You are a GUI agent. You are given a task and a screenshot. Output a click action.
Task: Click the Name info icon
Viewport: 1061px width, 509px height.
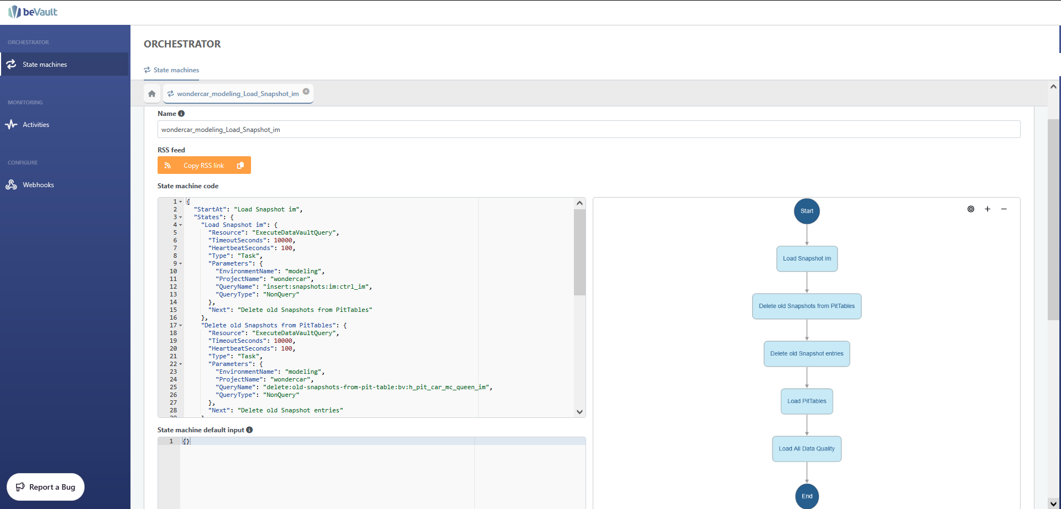click(x=181, y=114)
